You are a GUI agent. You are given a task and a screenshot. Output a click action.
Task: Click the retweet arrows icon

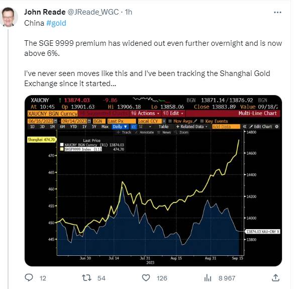coord(86,278)
